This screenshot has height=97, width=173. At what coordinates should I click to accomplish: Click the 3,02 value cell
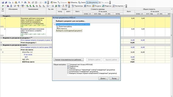(x=129, y=59)
